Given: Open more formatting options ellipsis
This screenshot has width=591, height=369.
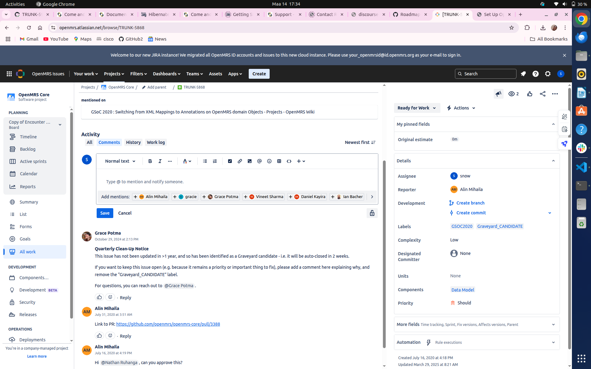Looking at the screenshot, I should point(170,161).
